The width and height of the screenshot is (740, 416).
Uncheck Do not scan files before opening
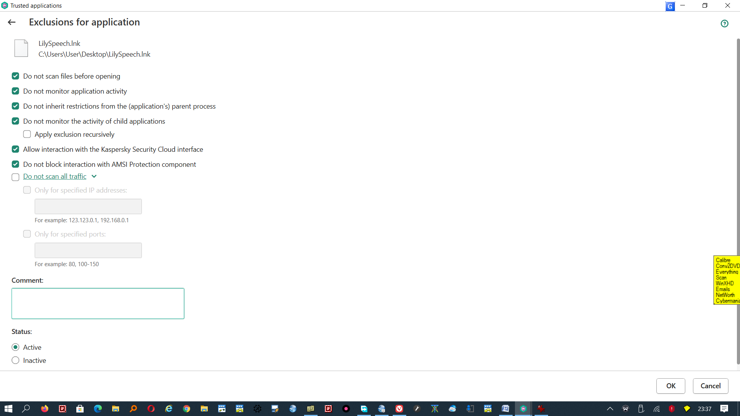(x=15, y=76)
